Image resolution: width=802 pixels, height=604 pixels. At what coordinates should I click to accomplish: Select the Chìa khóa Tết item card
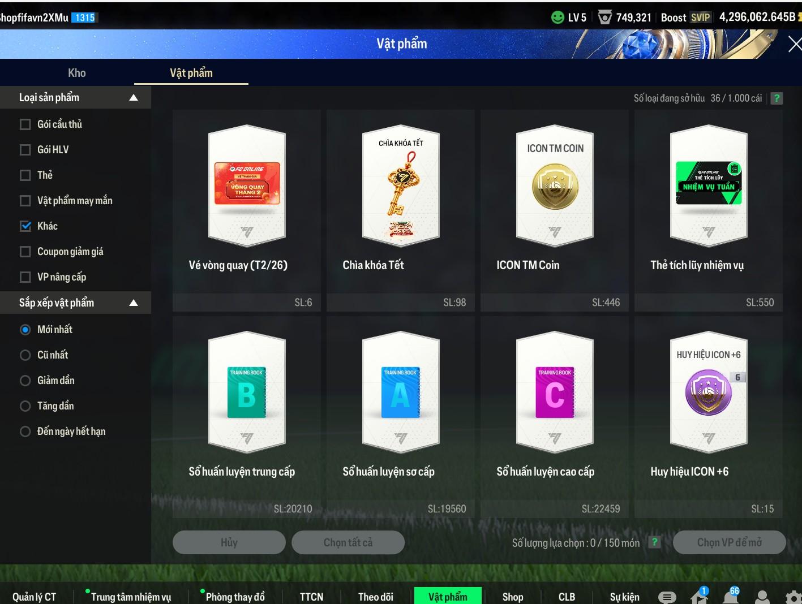[401, 209]
